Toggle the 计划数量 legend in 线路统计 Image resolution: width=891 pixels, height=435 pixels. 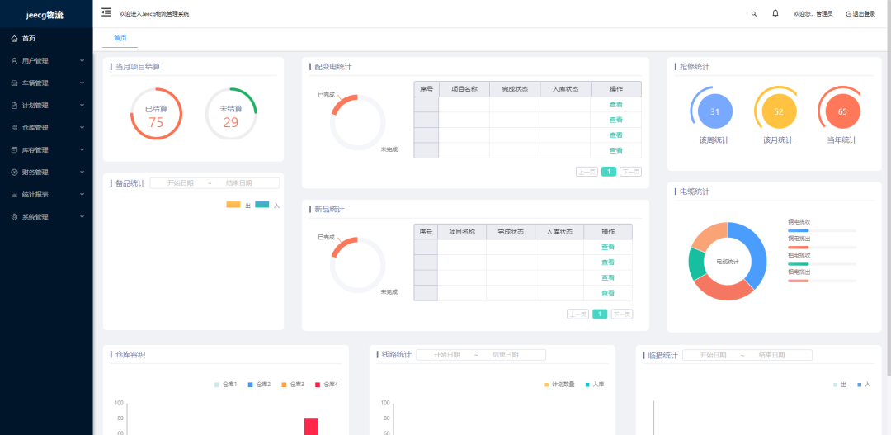pyautogui.click(x=559, y=385)
